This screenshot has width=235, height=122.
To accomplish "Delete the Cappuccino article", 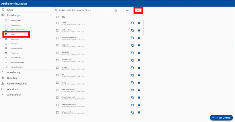I will click(139, 45).
